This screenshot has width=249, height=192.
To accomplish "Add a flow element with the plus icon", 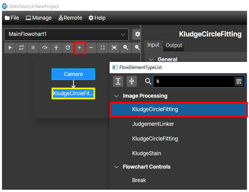I will pos(80,48).
